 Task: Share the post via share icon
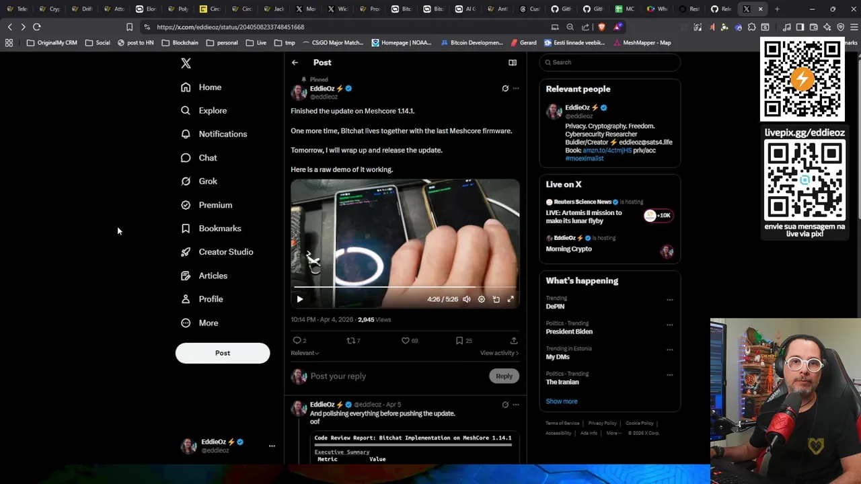pyautogui.click(x=514, y=341)
